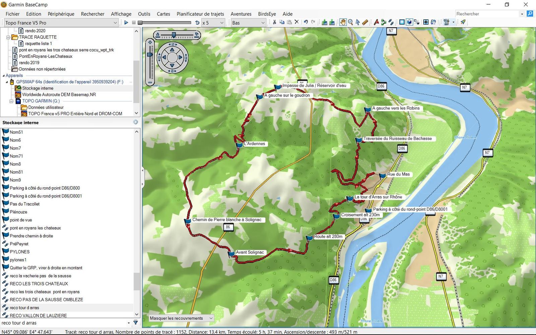Click zoom-out minus on map control
536x335 pixels.
click(150, 82)
